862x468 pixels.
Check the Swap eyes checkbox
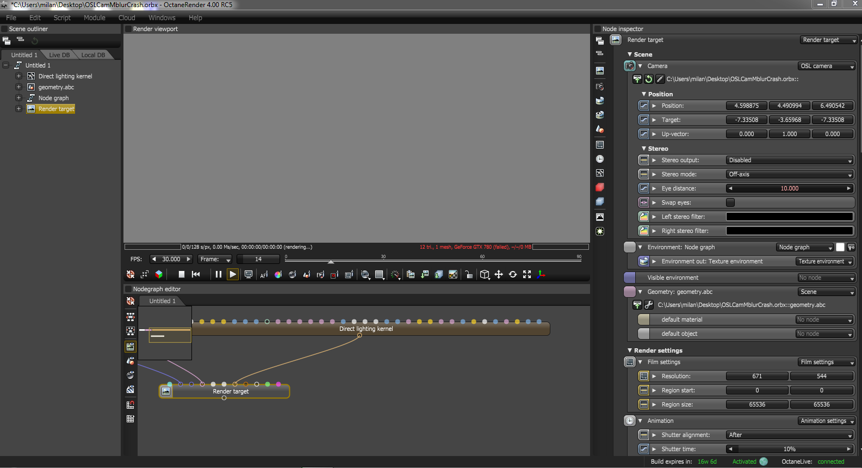[x=730, y=202]
